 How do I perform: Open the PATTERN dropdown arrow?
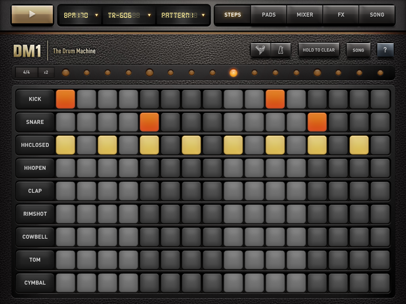203,15
